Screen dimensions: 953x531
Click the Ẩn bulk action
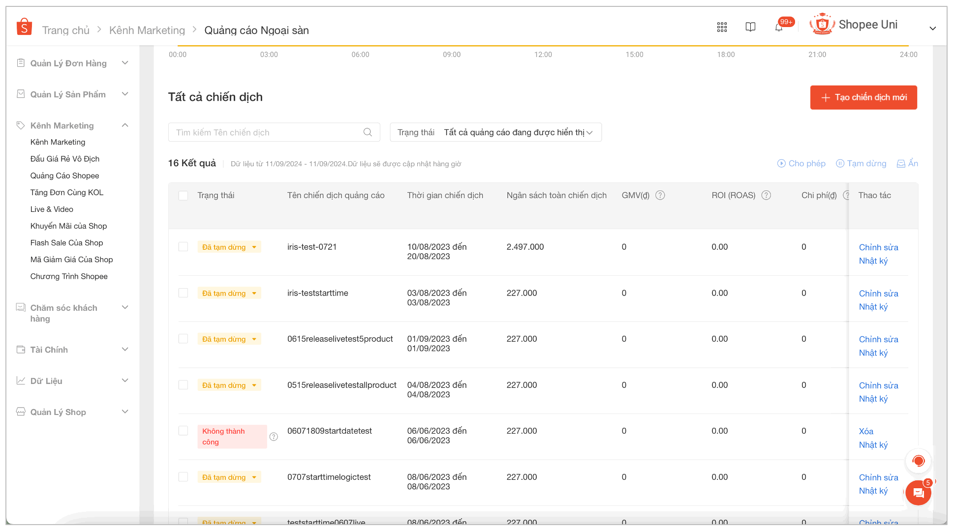tap(908, 163)
